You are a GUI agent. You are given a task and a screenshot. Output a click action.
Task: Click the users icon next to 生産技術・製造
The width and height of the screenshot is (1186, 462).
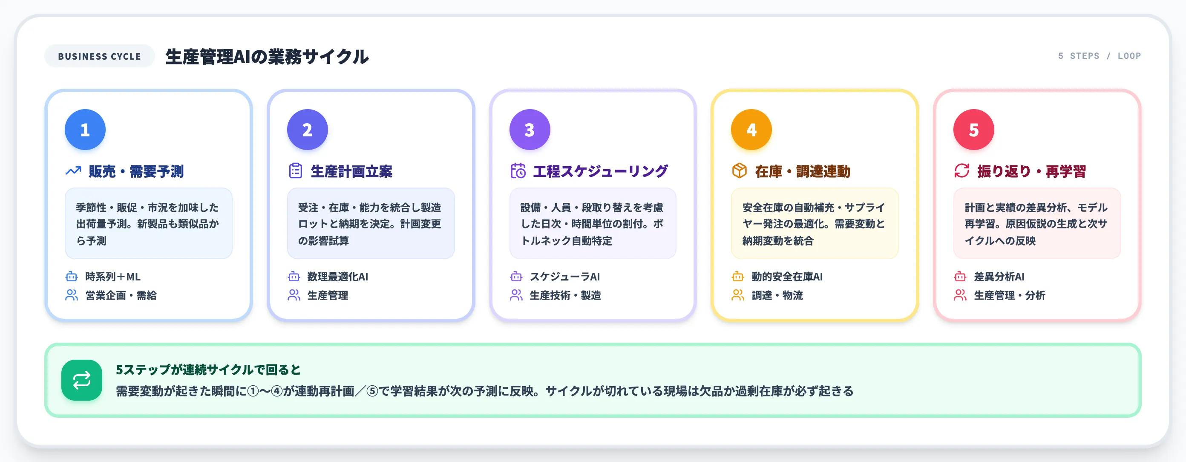[x=516, y=295]
